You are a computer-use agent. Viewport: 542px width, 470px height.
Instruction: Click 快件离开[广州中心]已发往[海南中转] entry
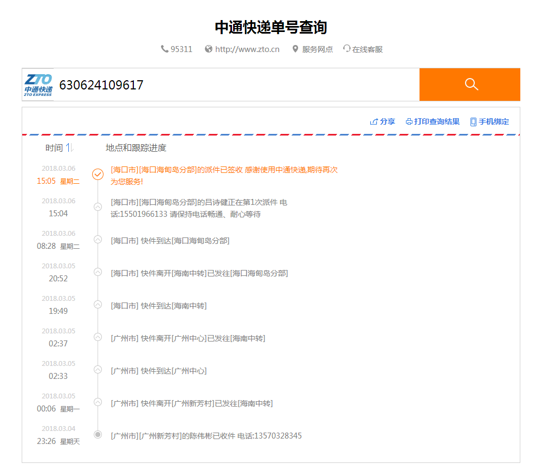[188, 338]
